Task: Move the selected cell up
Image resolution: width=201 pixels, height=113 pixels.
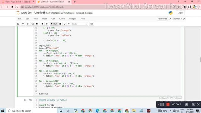Action: coord(42,24)
